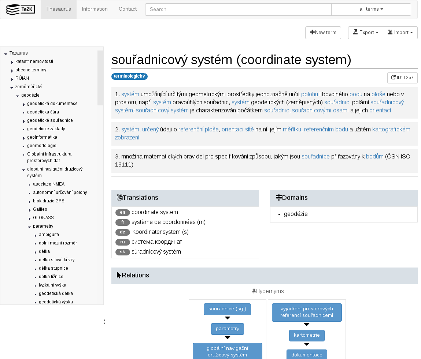
Task: Collapse the Tezaurus root tree node
Action: click(x=6, y=54)
